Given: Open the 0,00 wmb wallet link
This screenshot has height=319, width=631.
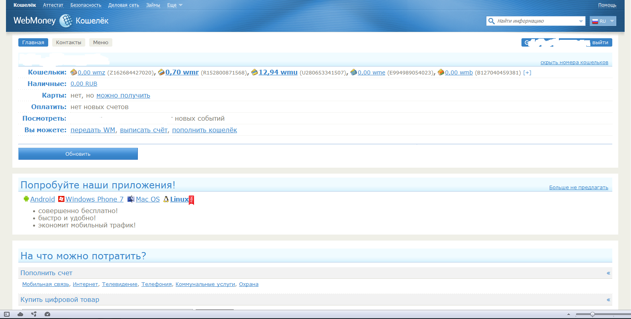Looking at the screenshot, I should (x=459, y=72).
